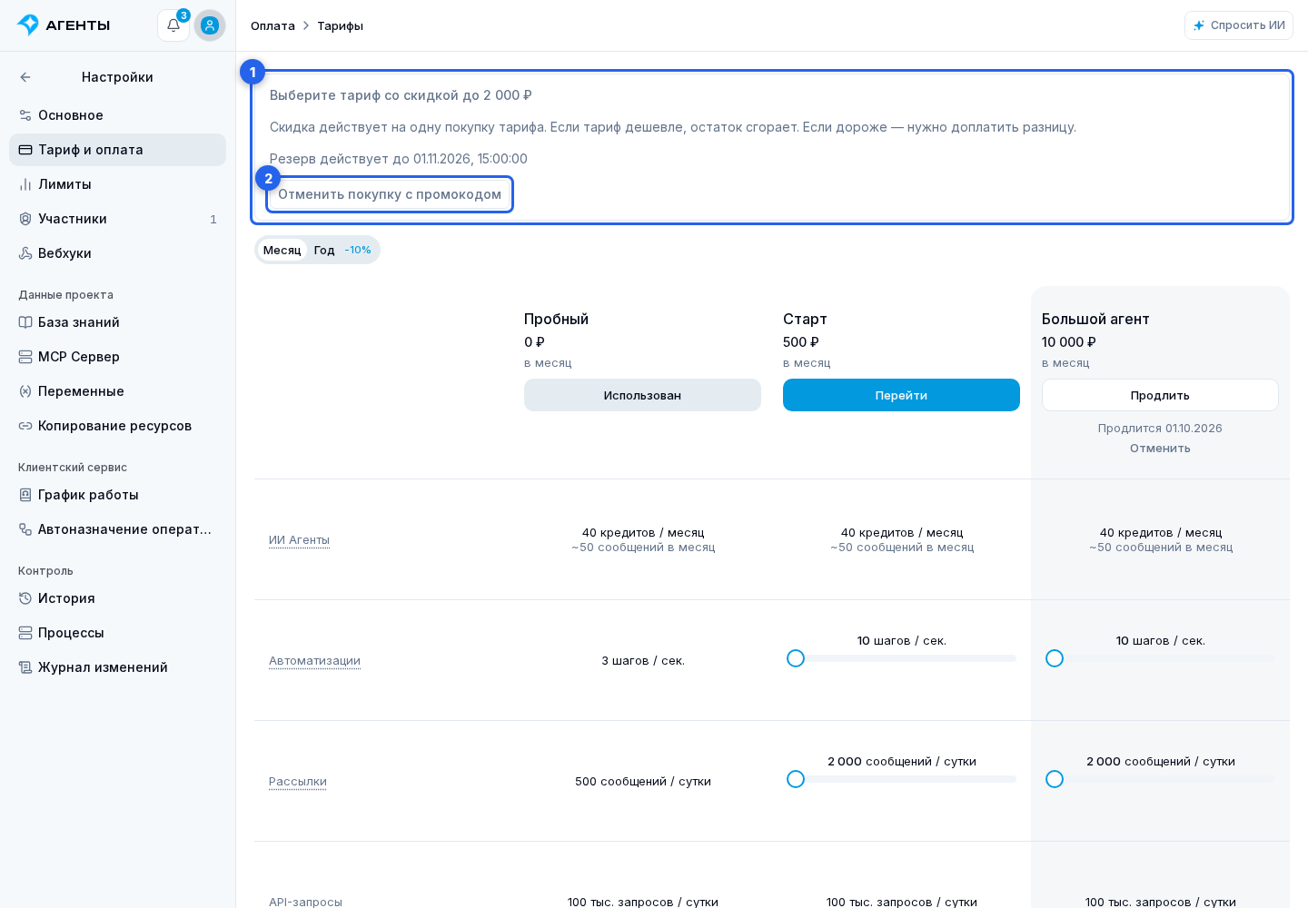The height and width of the screenshot is (908, 1308).
Task: Open Участники in the settings sidebar
Action: click(117, 219)
